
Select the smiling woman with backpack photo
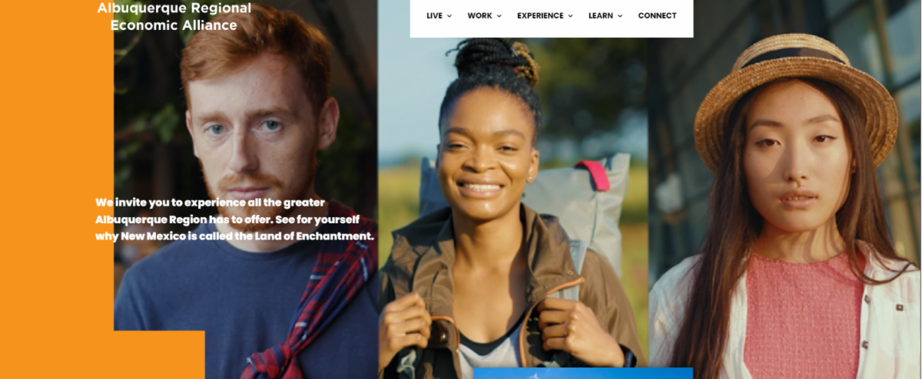512,208
